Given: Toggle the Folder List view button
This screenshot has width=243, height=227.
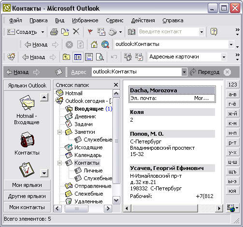Looking at the screenshot, I should tap(78, 57).
